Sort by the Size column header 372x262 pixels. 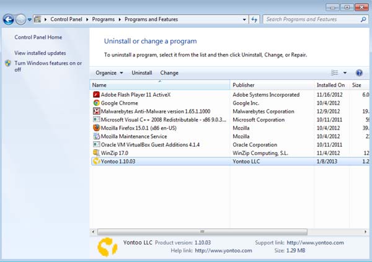click(x=359, y=85)
